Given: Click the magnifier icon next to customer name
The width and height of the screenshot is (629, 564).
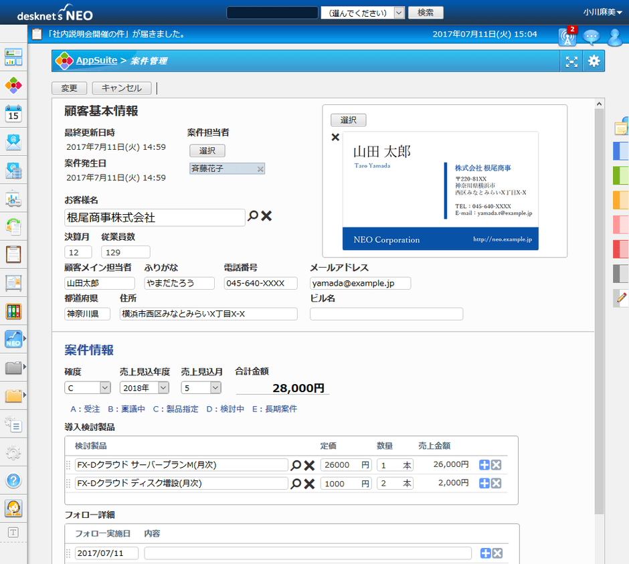Looking at the screenshot, I should 253,216.
